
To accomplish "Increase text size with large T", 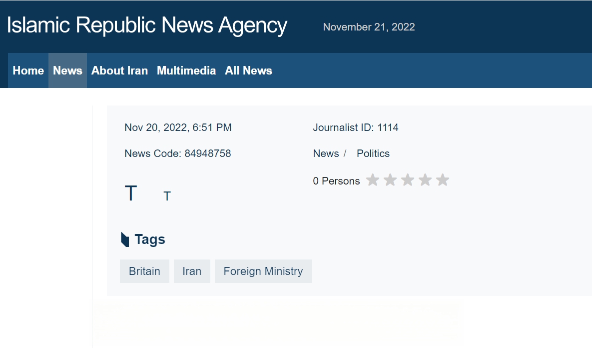I will 130,193.
